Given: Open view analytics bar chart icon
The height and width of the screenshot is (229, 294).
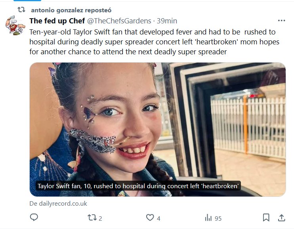Looking at the screenshot, I should pyautogui.click(x=208, y=218).
